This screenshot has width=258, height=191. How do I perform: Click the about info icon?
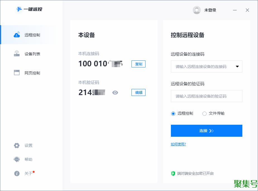tap(17, 173)
